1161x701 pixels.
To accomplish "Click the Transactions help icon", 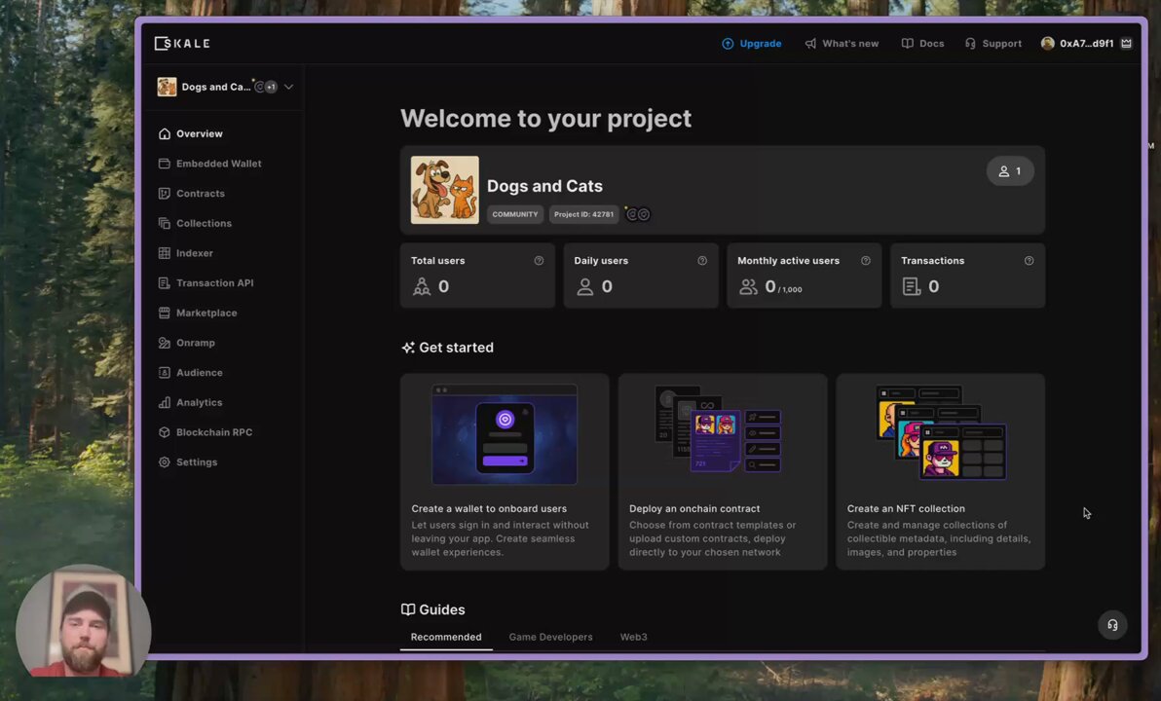I will 1030,261.
